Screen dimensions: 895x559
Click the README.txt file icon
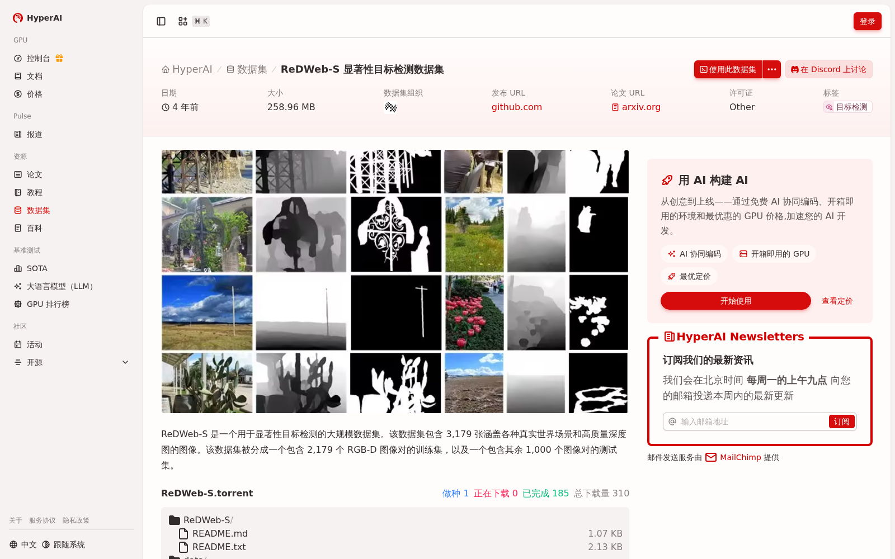pos(183,547)
